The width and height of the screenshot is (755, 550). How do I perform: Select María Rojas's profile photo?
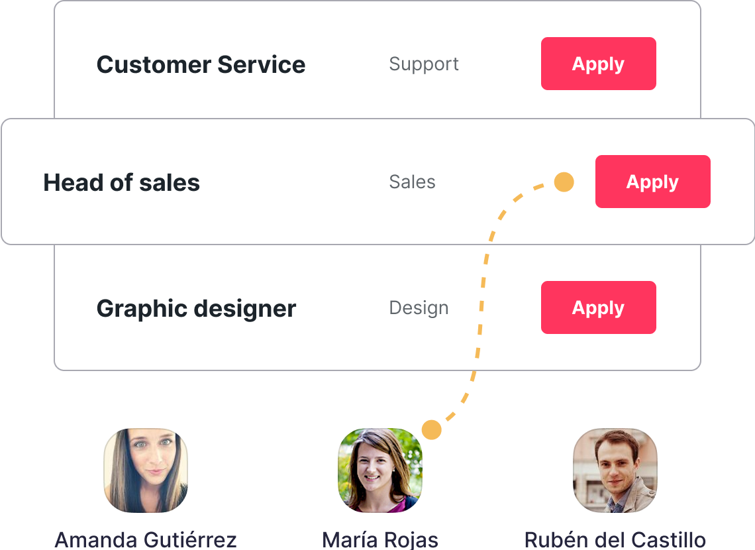coord(379,470)
